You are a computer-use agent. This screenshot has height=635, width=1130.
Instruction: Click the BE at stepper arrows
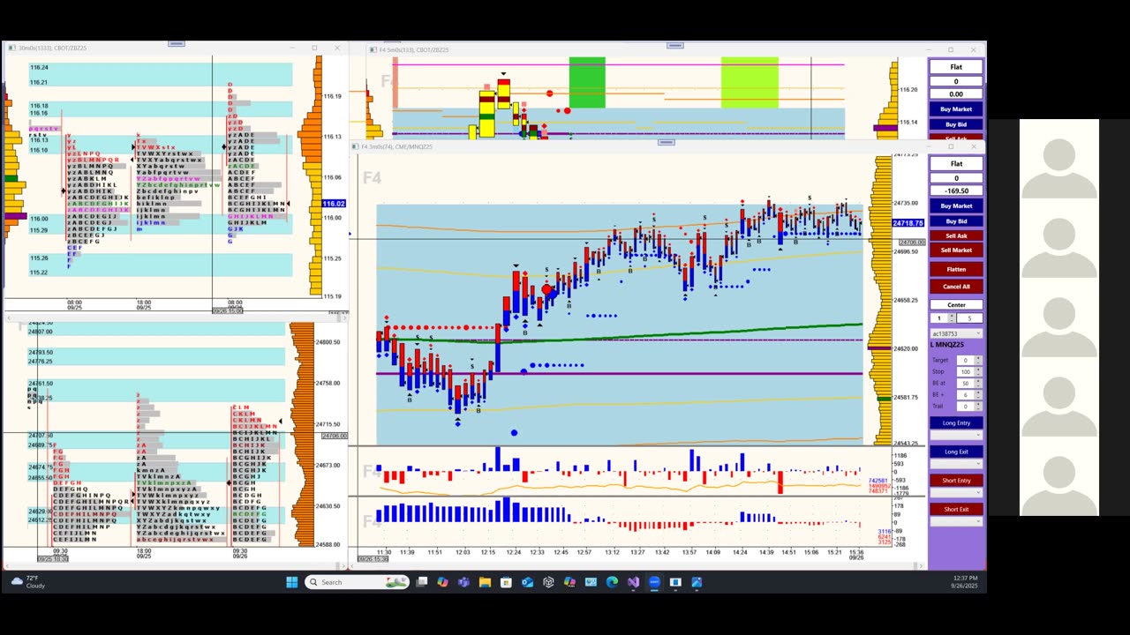(x=977, y=384)
